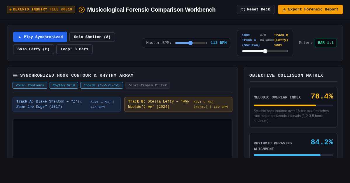The height and width of the screenshot is (183, 350).
Task: Solo Lefty (B) track
Action: [x=34, y=49]
